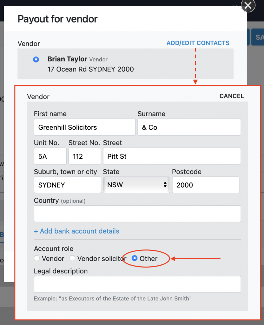Focus the Unit No. field
The height and width of the screenshot is (325, 264).
pos(50,156)
